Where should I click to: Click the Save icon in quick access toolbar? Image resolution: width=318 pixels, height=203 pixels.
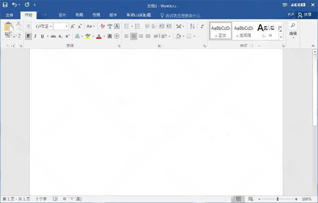point(5,5)
